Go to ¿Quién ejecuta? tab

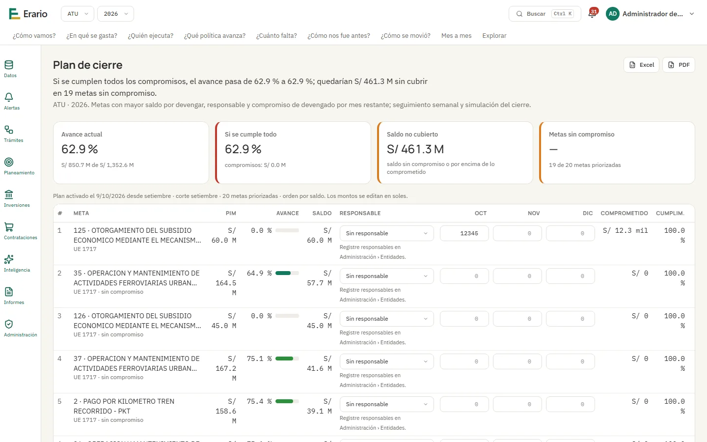(x=151, y=36)
